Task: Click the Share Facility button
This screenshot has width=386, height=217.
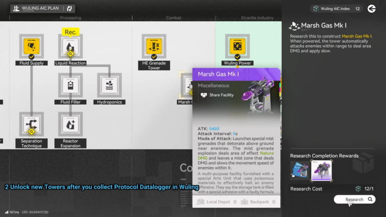Action: pyautogui.click(x=217, y=95)
